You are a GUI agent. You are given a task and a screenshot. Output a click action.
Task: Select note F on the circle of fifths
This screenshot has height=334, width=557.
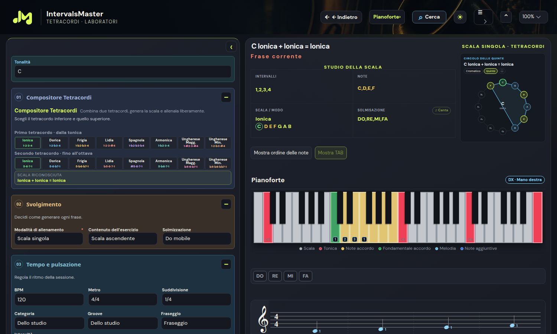pos(491,86)
